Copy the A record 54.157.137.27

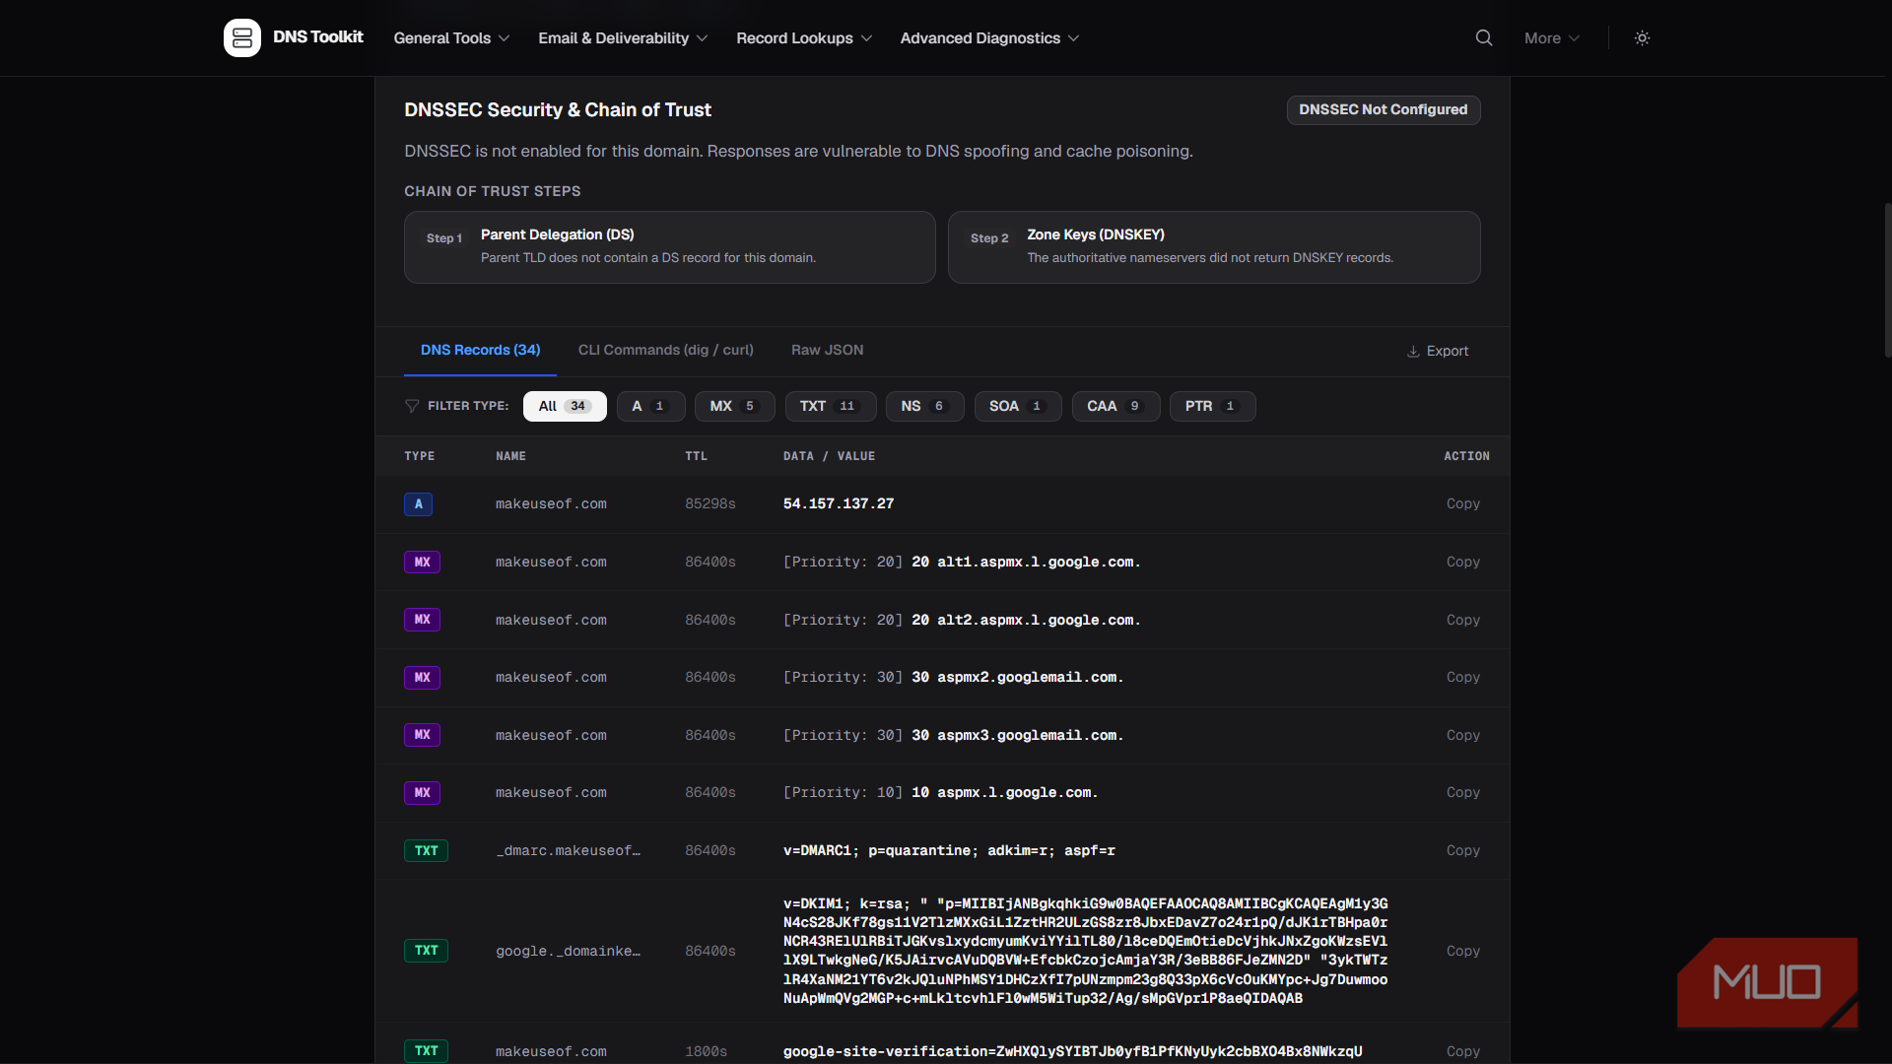pyautogui.click(x=1462, y=504)
